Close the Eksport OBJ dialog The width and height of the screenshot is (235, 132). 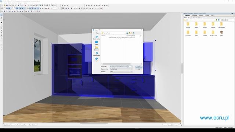point(141,30)
